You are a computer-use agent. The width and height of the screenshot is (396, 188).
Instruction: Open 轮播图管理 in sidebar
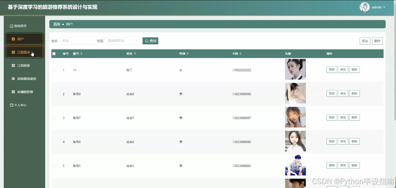[x=25, y=92]
